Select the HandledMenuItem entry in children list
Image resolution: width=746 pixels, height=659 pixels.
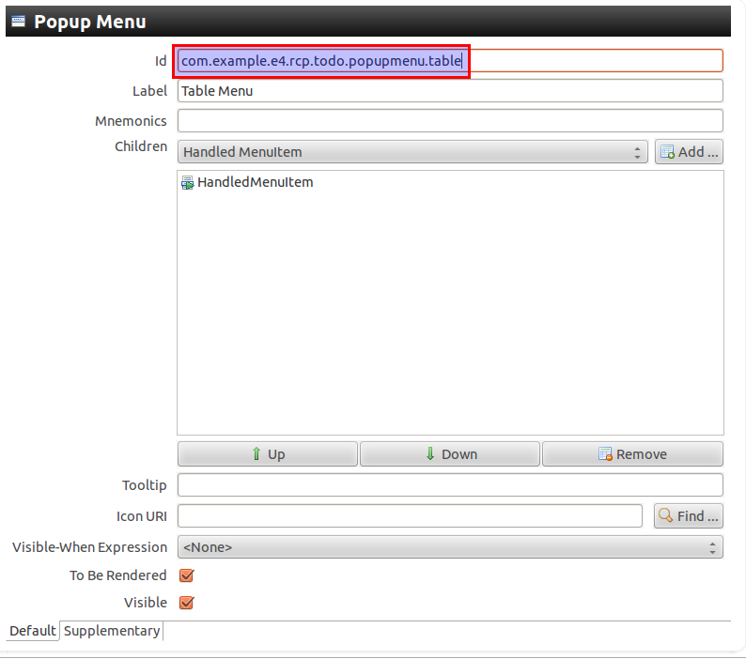tap(254, 183)
